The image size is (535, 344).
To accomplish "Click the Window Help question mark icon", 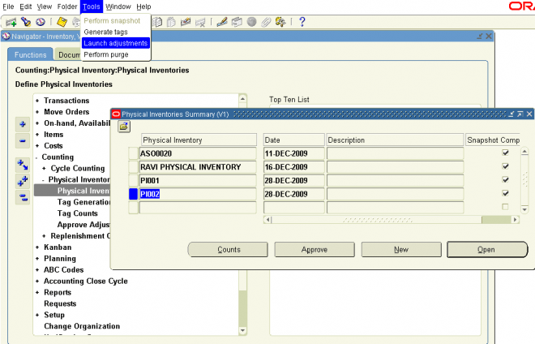I will pyautogui.click(x=302, y=22).
